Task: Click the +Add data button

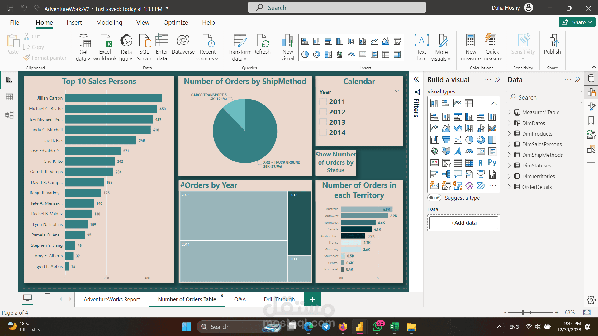Action: coord(463,223)
